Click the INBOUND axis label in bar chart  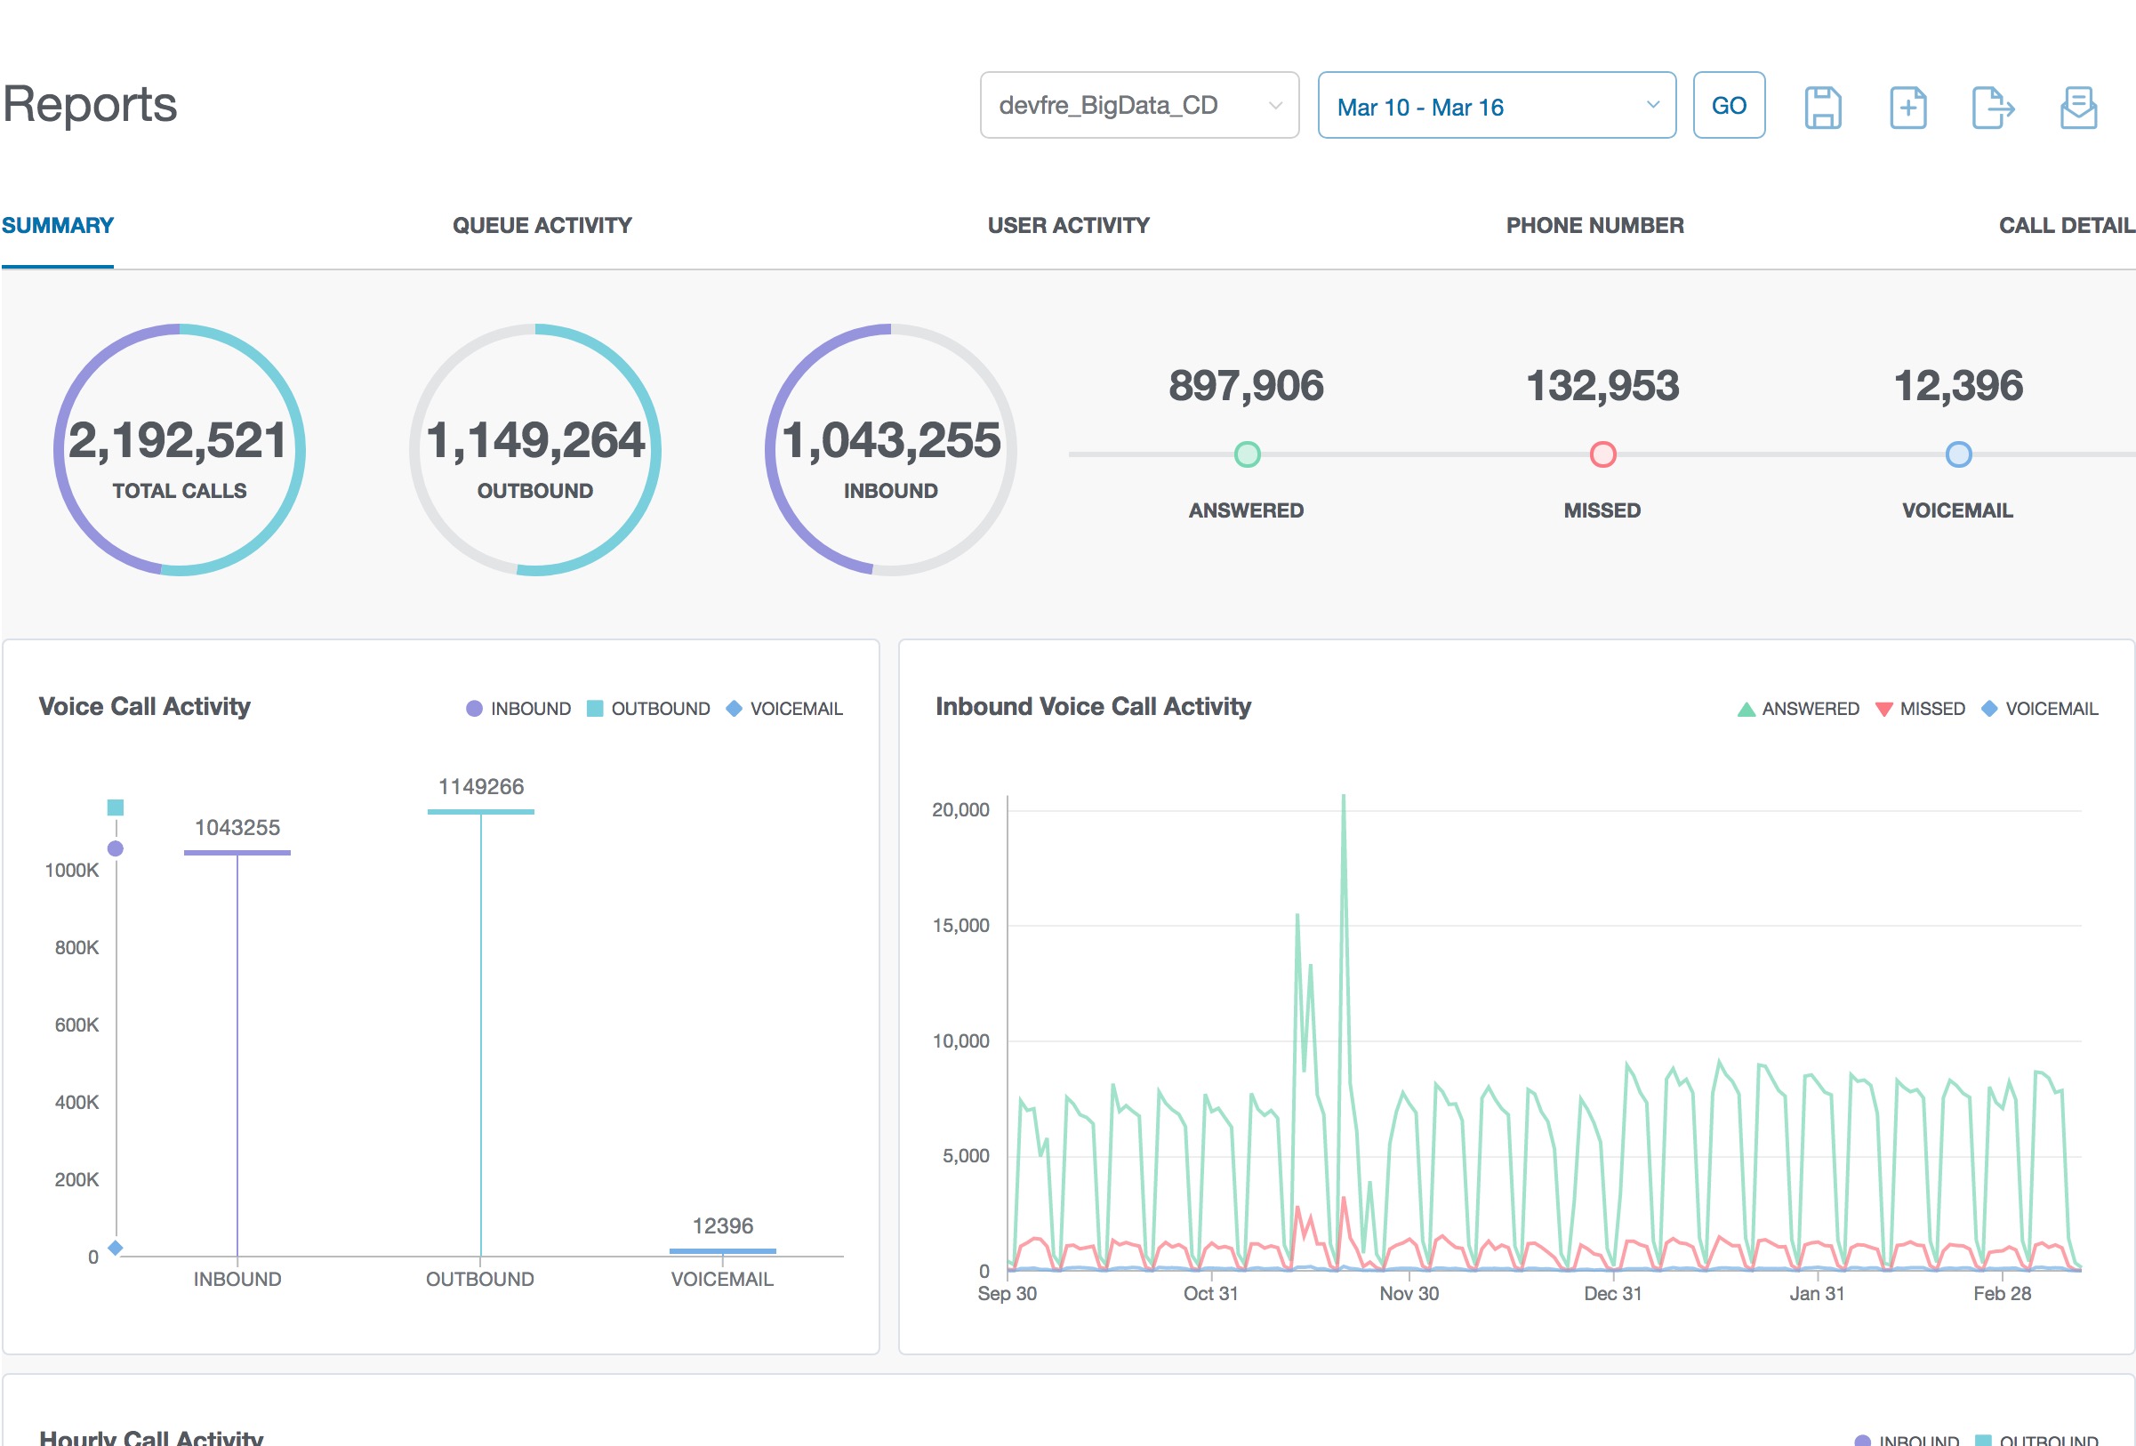pyautogui.click(x=237, y=1279)
